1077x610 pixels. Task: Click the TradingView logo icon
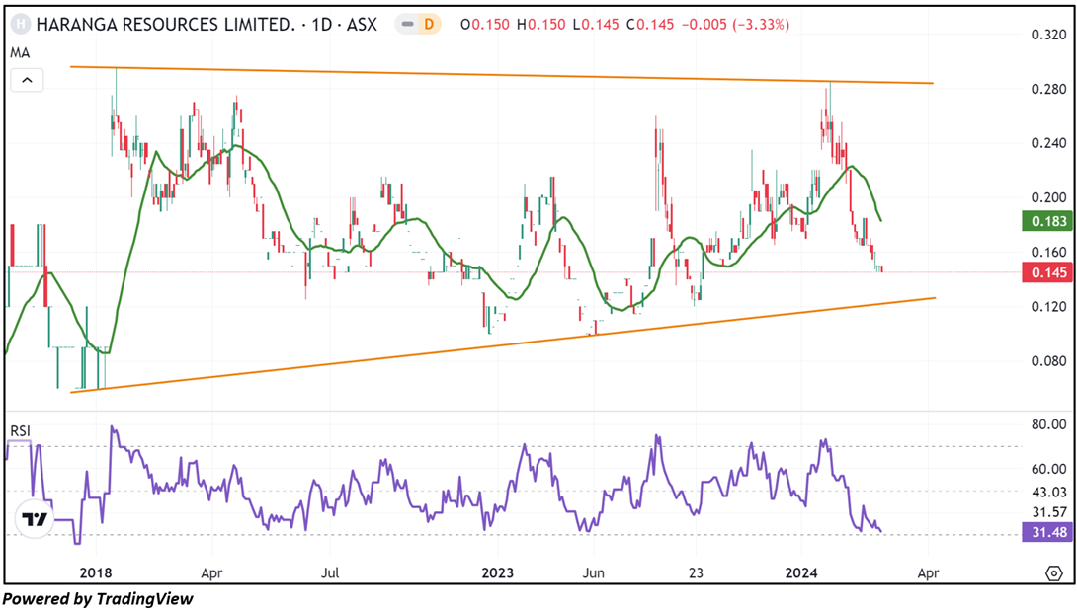[35, 519]
